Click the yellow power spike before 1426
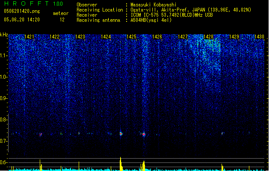The height and width of the screenshot is (171, 269). point(144,166)
